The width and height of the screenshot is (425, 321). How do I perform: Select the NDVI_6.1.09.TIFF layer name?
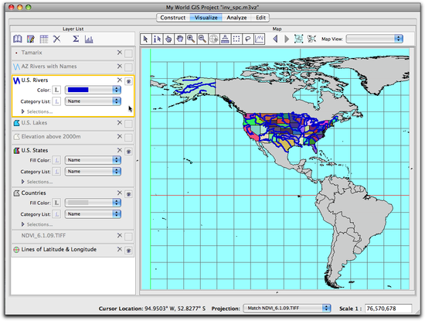tap(43, 235)
